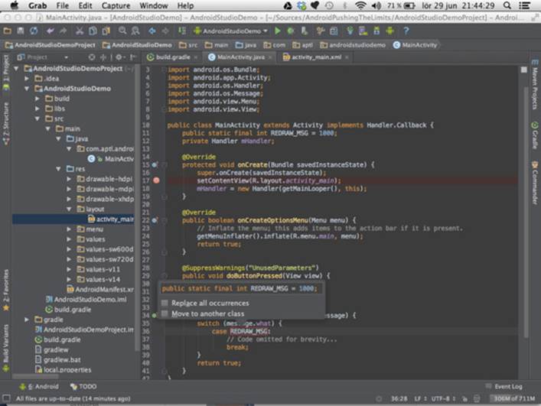Open the Event Log panel
This screenshot has height=406, width=541.
pyautogui.click(x=504, y=386)
